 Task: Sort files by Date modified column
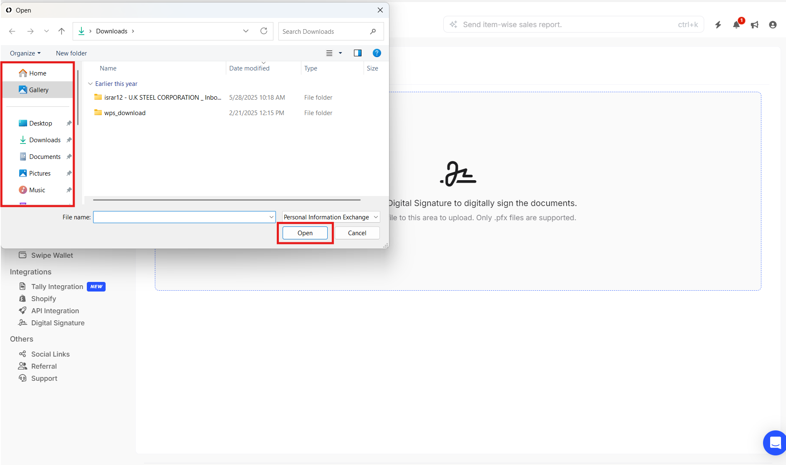pos(249,68)
